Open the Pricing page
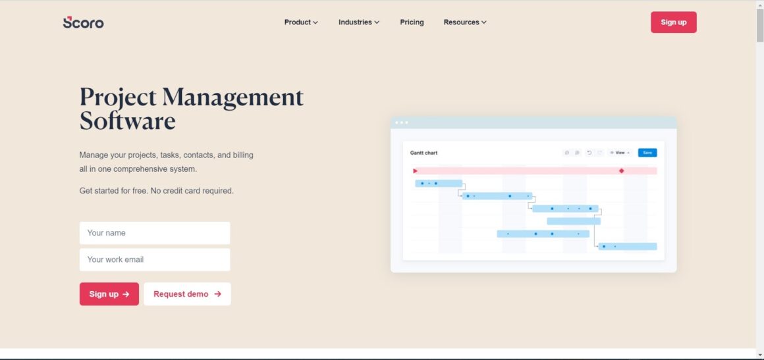764x360 pixels. (x=412, y=22)
